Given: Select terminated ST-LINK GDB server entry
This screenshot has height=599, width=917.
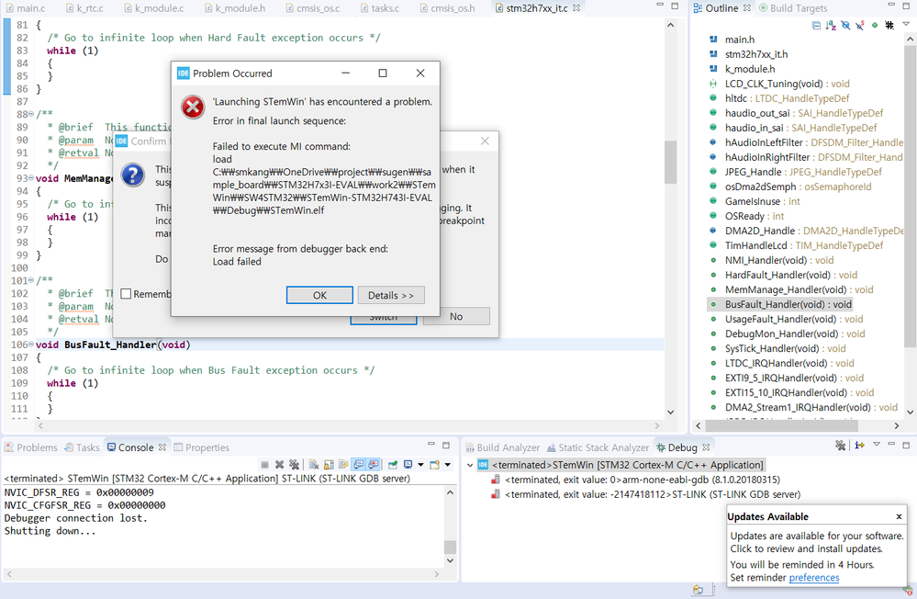Looking at the screenshot, I should coord(645,494).
